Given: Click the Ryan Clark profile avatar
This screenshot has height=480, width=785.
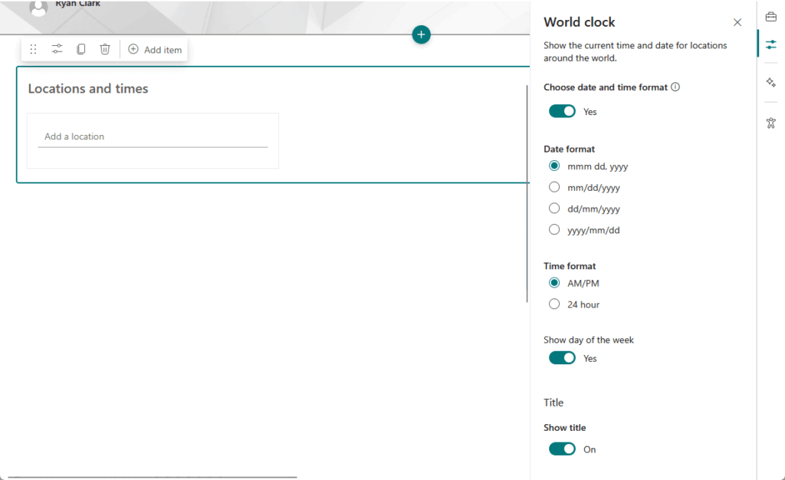Looking at the screenshot, I should tap(38, 7).
